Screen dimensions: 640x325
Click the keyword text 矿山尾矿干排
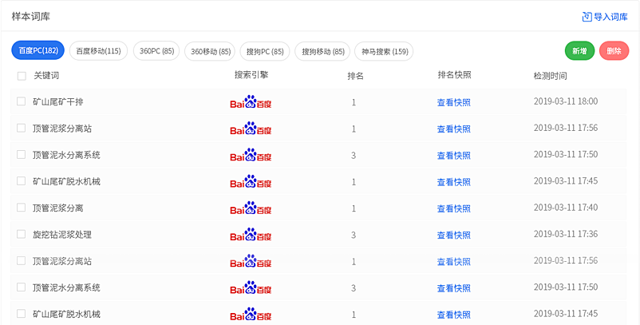click(x=58, y=101)
